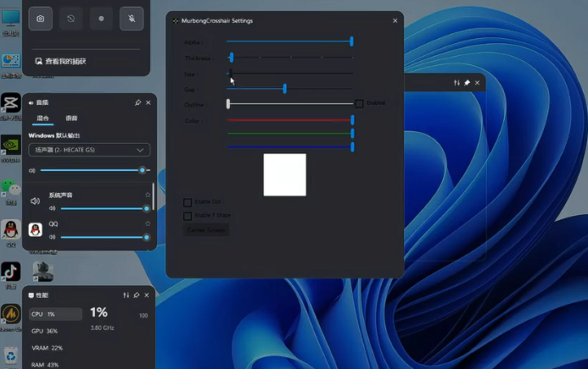Pin the performance widget panel
The width and height of the screenshot is (588, 369).
click(x=137, y=295)
